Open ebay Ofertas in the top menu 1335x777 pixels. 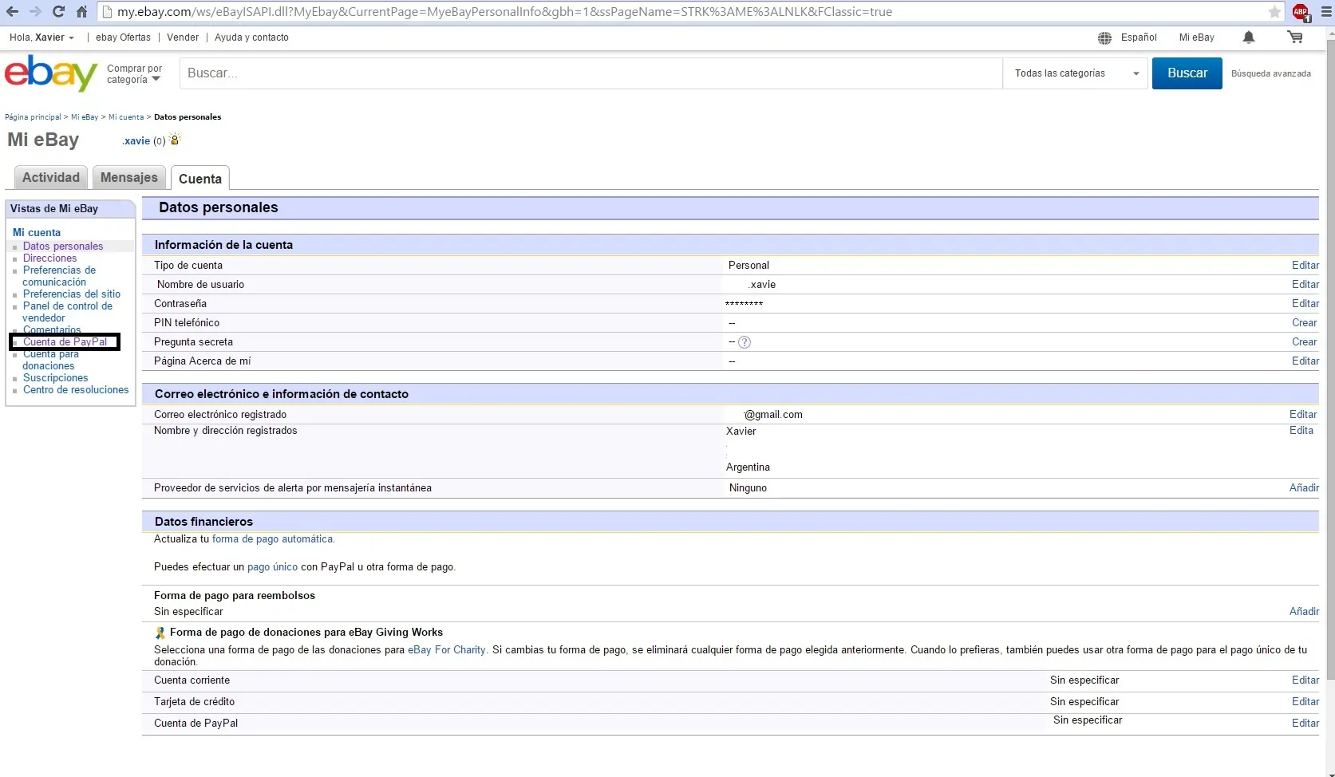(123, 37)
